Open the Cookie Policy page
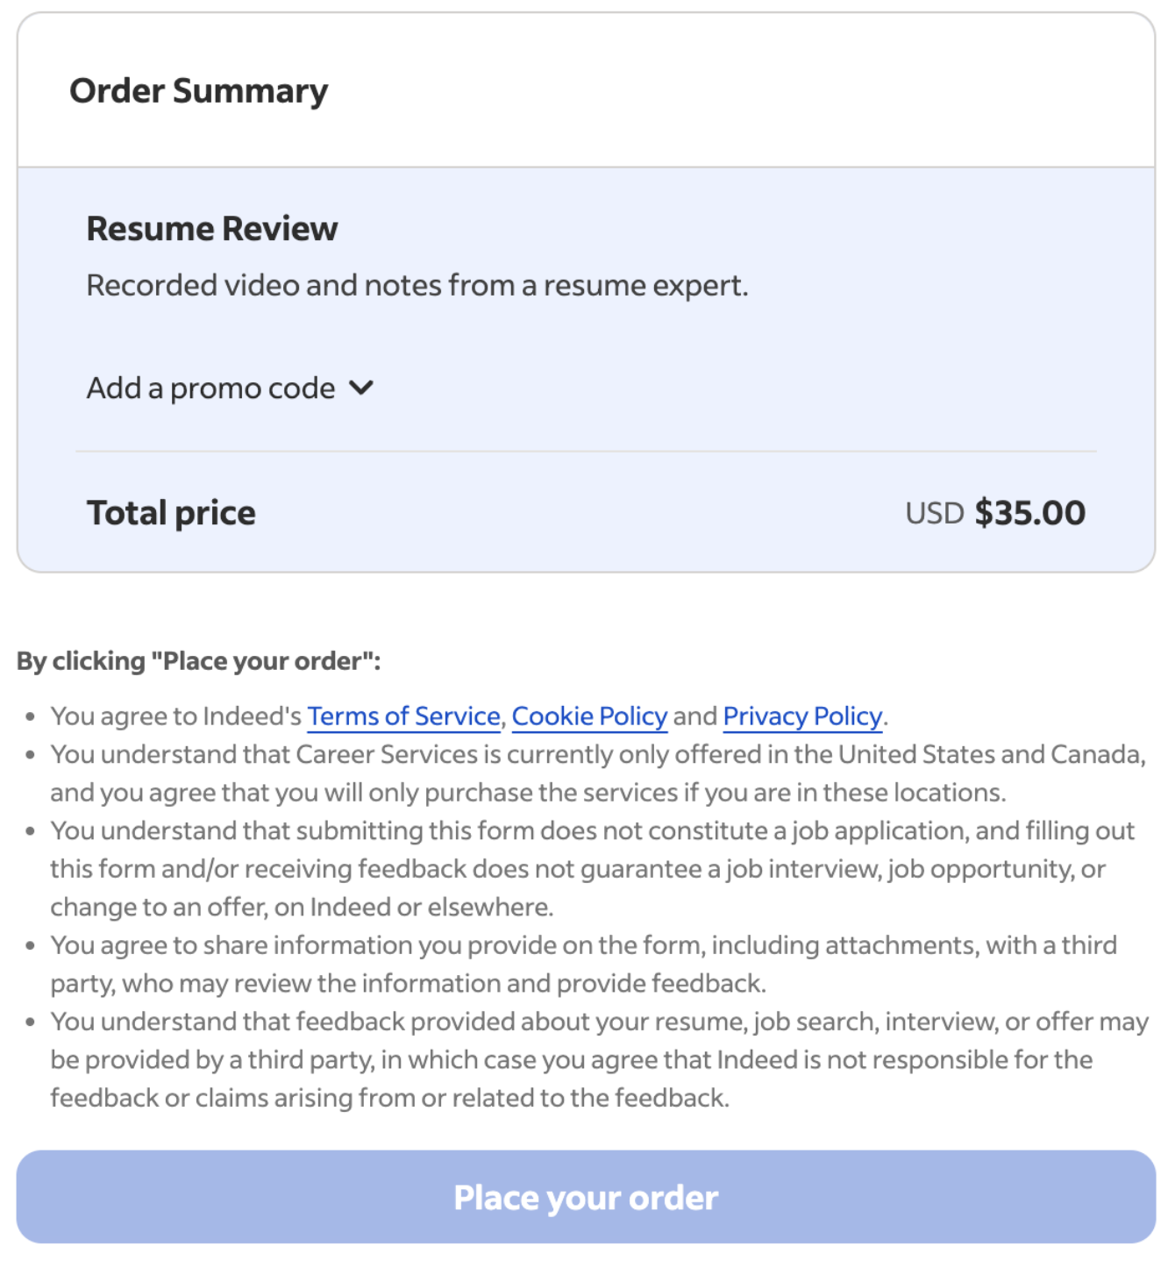 pos(589,716)
